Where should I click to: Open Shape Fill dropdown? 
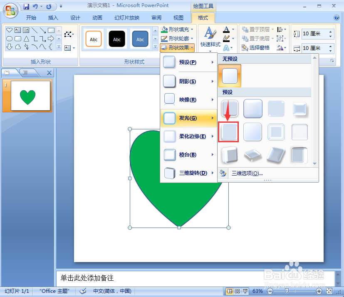pos(177,29)
